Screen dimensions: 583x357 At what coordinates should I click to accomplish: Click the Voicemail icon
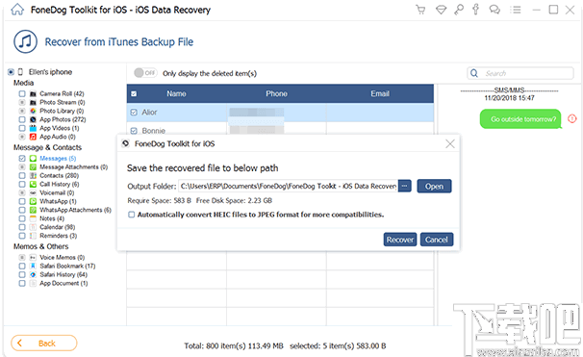[33, 192]
